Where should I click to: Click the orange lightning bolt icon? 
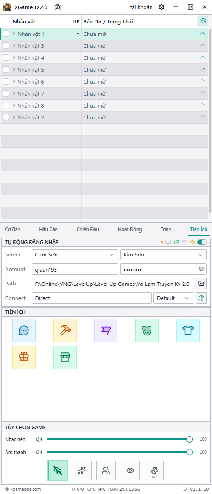193,242
